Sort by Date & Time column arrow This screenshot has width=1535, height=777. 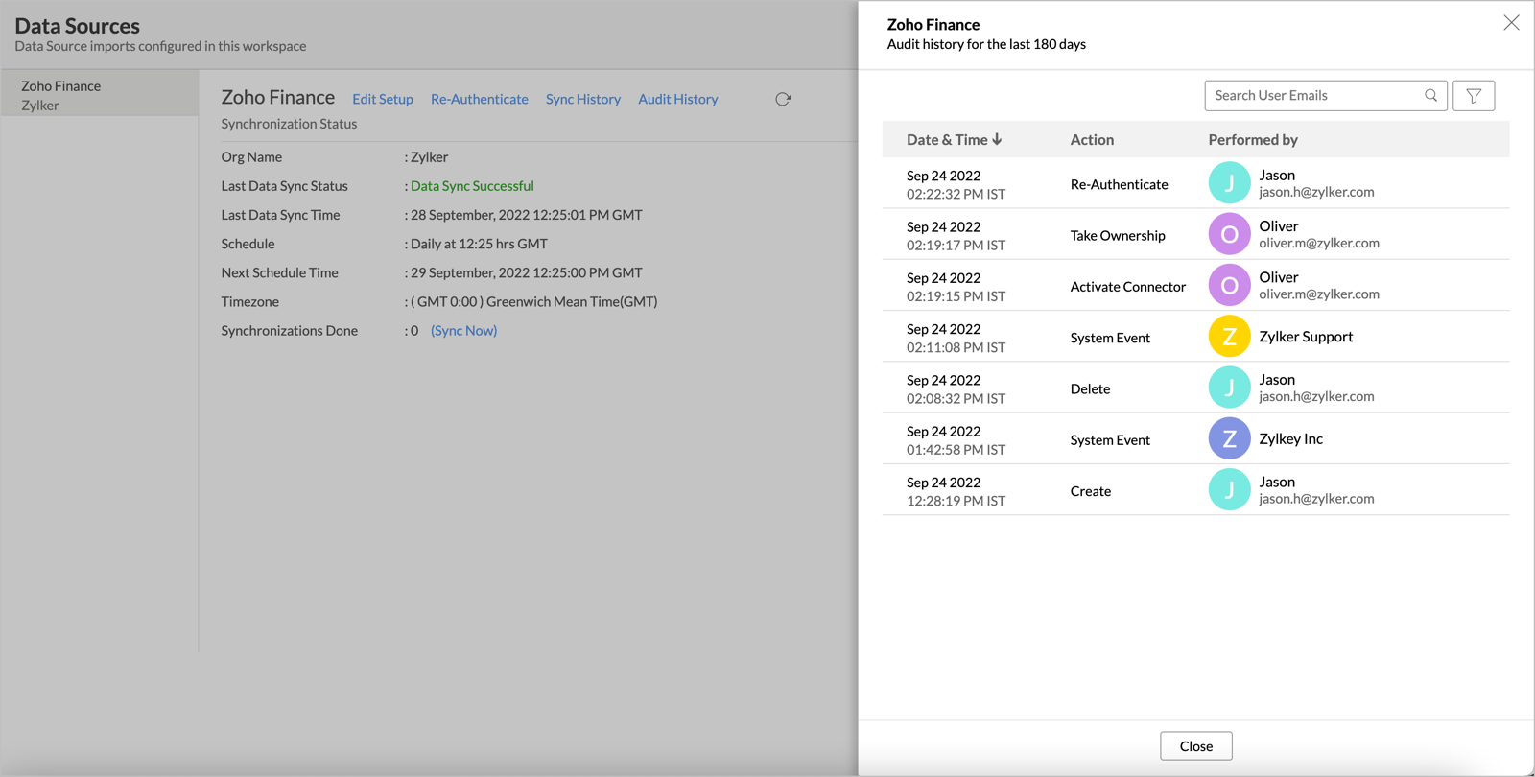click(998, 140)
